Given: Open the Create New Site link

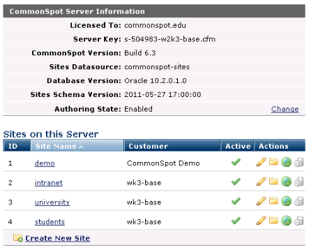Looking at the screenshot, I should click(x=57, y=238).
